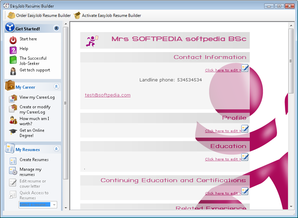
Task: Click the View my CareerLog icon
Action: [13, 99]
